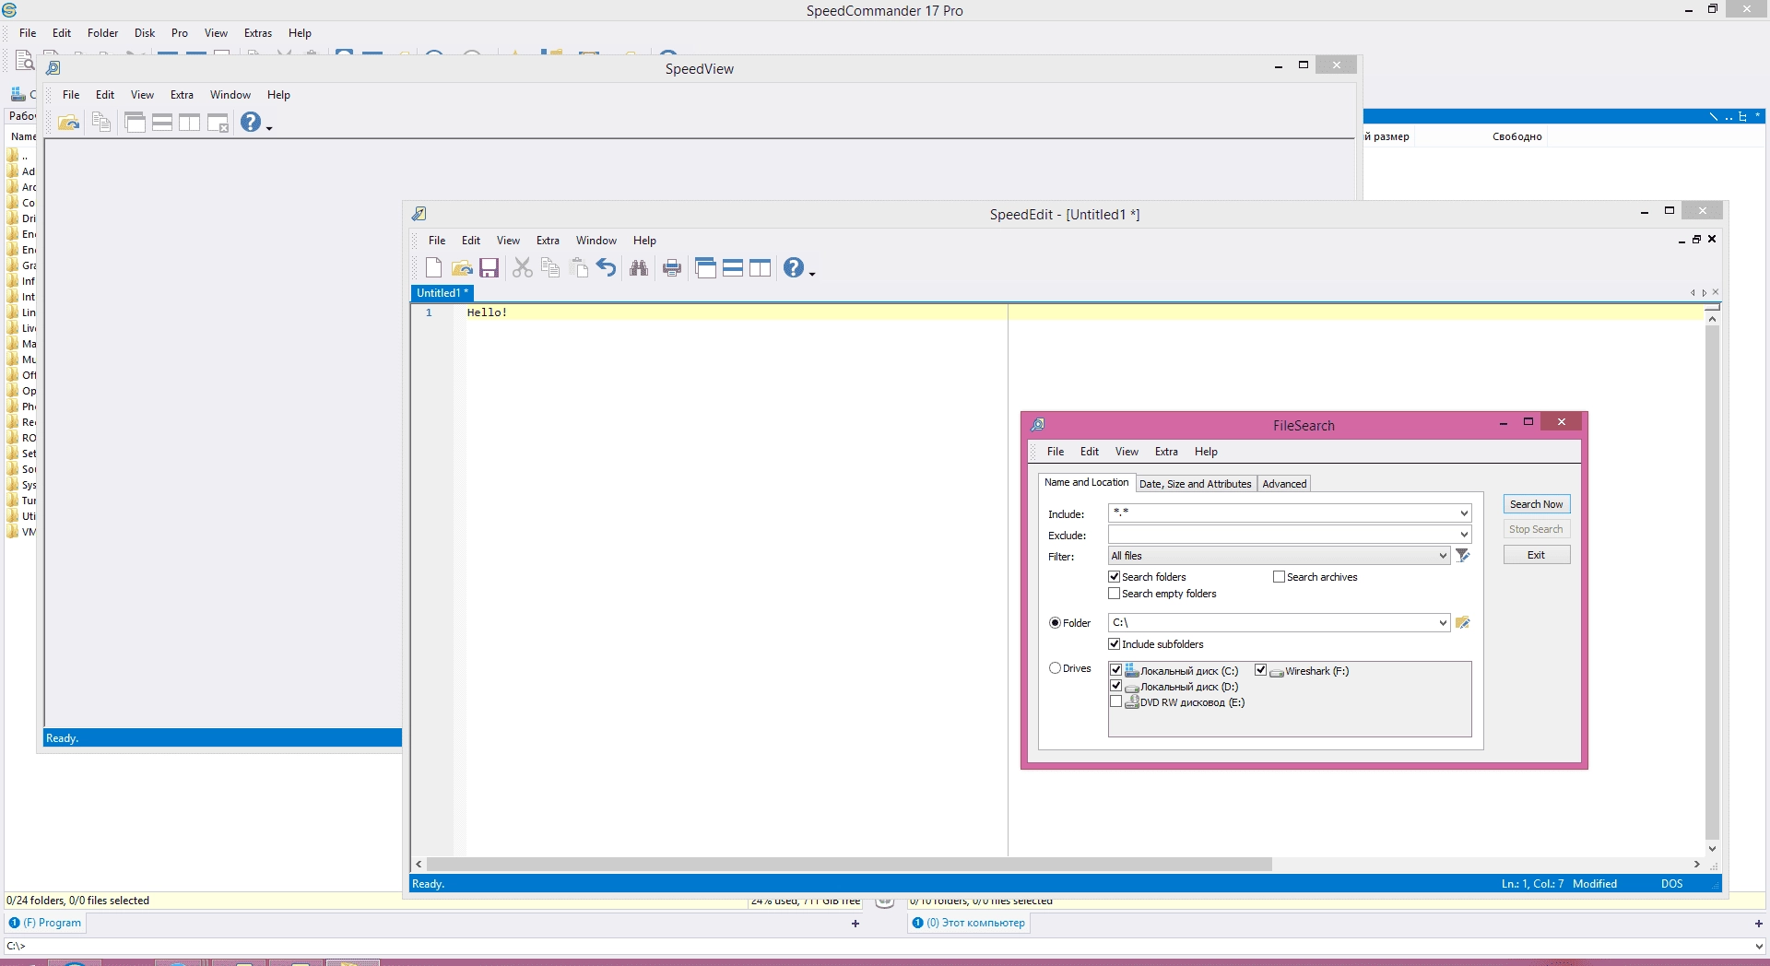Click the filter funnel icon in FileSearch
Image resolution: width=1770 pixels, height=966 pixels.
click(x=1462, y=555)
